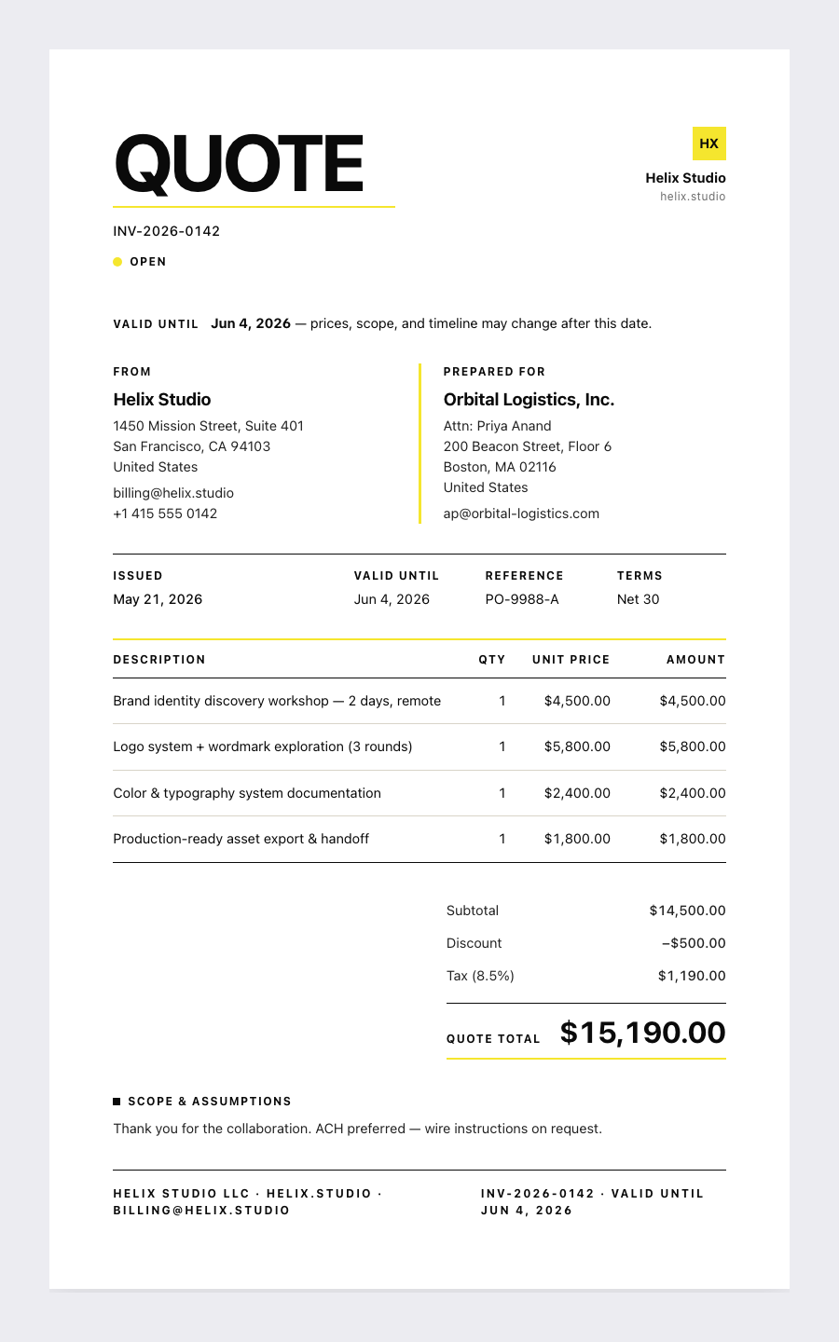Open the helix.studio website link
The width and height of the screenshot is (839, 1342).
coord(693,197)
